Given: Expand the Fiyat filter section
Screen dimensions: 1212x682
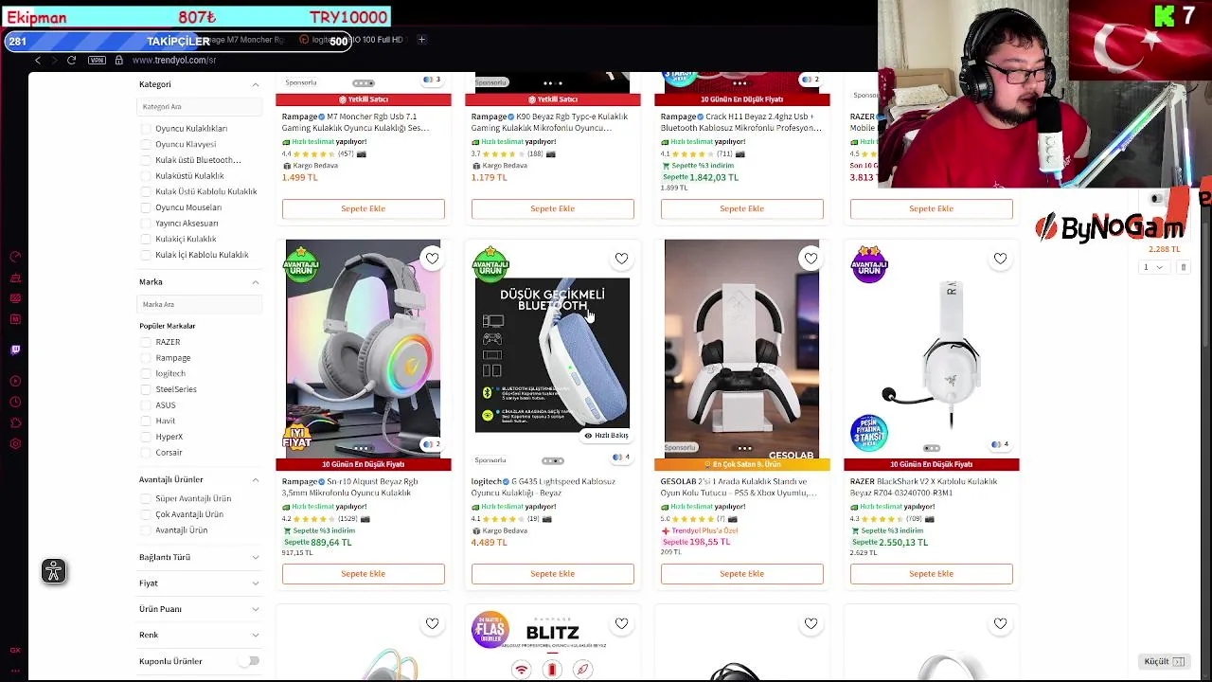Looking at the screenshot, I should point(199,583).
